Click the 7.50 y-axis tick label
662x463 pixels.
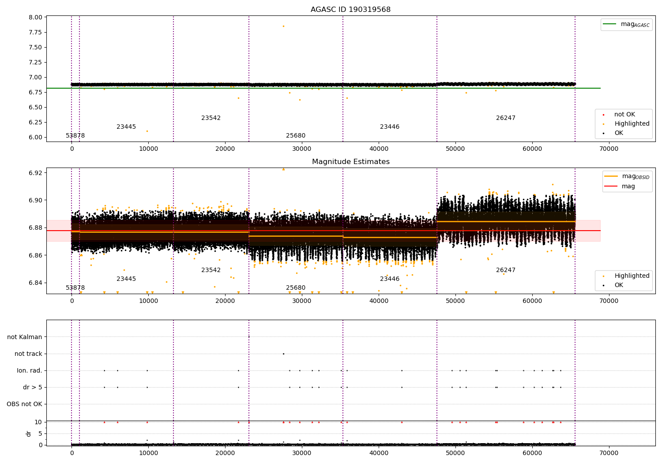[x=35, y=48]
